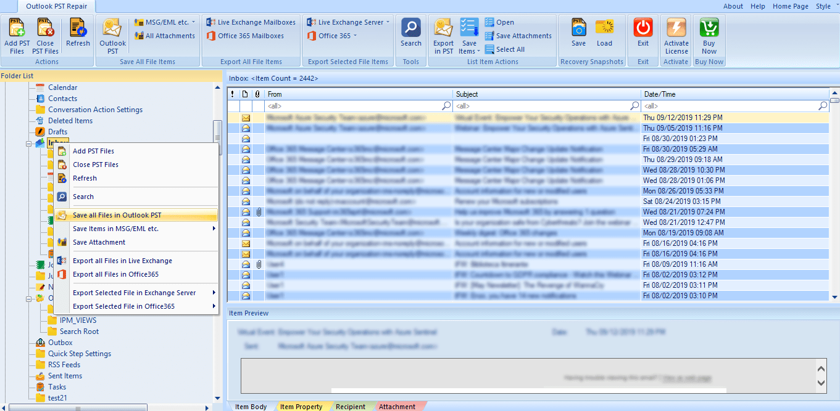Choose Export all Files in Live Exchange
Viewport: 840px width, 411px height.
tap(136, 261)
